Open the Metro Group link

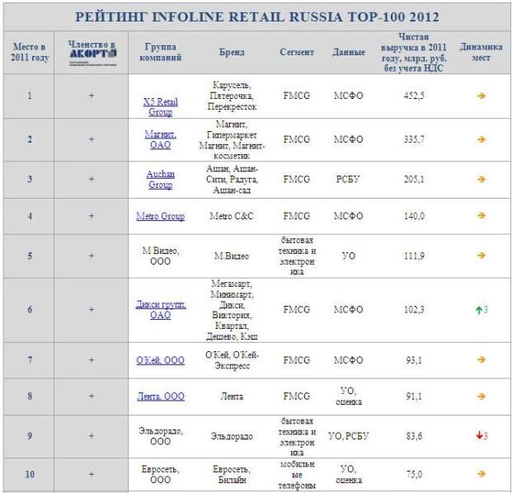[160, 216]
